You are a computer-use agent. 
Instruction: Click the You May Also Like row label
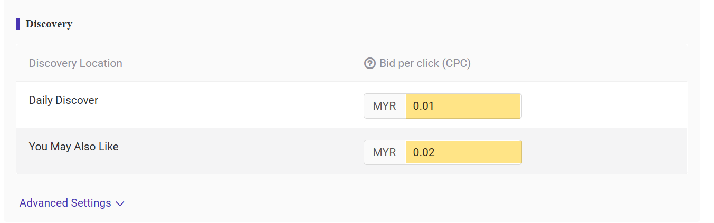point(73,147)
